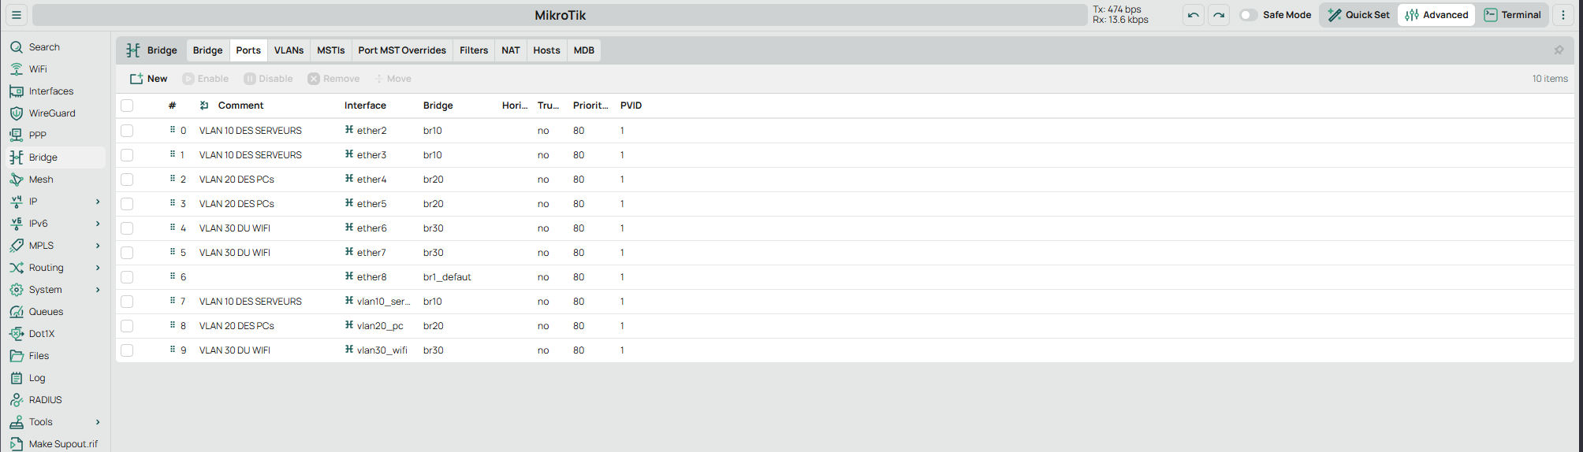This screenshot has width=1583, height=452.
Task: Sort by the Interface column header
Action: pyautogui.click(x=365, y=106)
